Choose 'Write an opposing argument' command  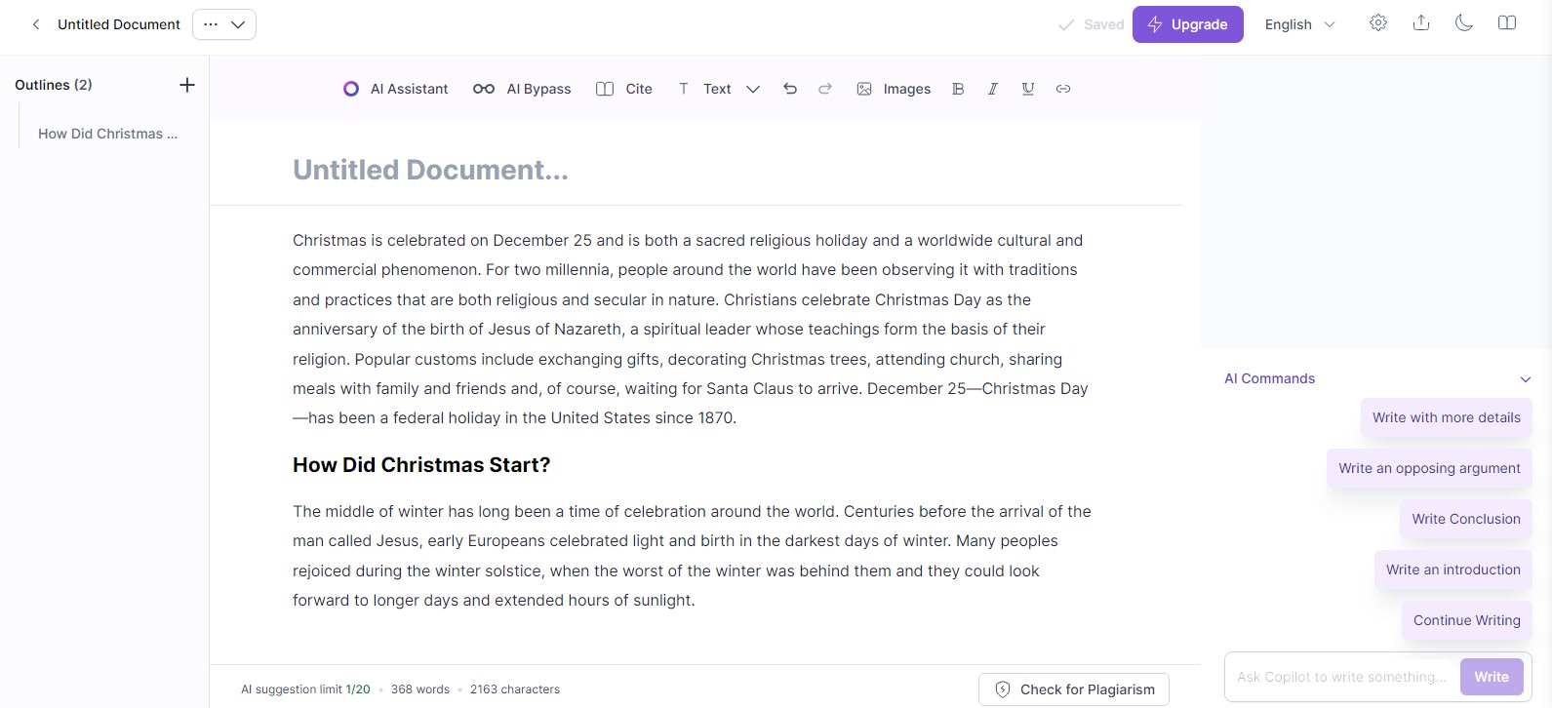coord(1429,468)
